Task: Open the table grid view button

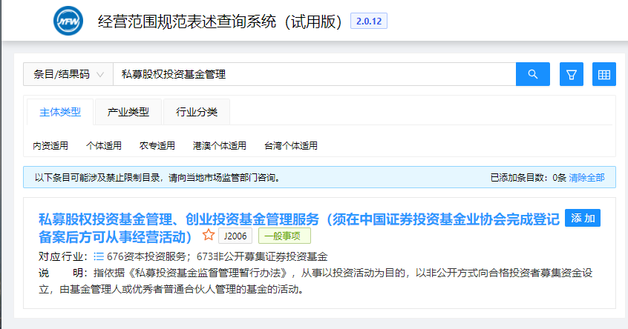Action: 604,74
